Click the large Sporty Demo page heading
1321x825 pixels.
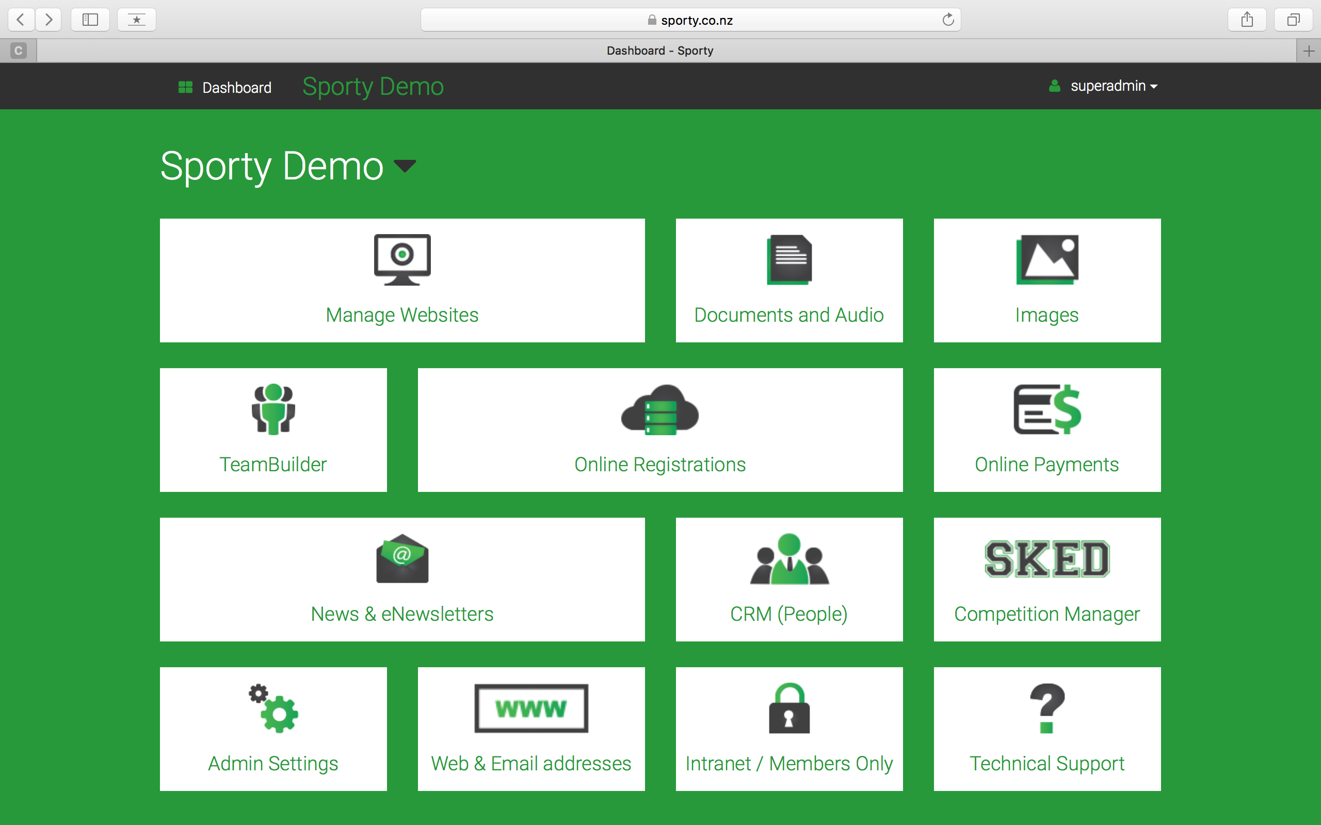pos(272,166)
